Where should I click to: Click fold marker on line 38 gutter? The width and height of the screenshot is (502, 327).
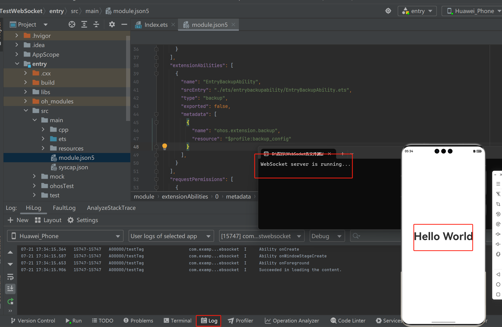[x=156, y=65]
